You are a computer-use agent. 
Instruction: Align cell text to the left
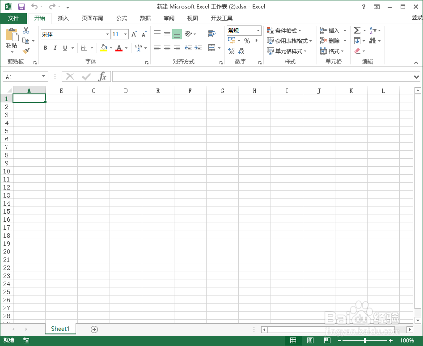[157, 48]
